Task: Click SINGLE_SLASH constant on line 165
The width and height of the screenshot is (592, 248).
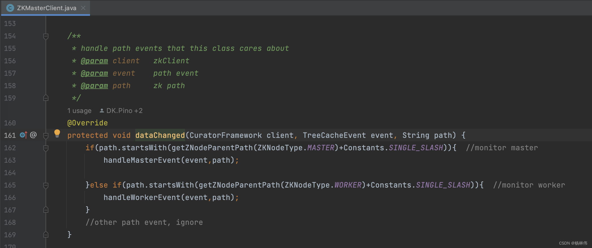Action: (x=443, y=185)
